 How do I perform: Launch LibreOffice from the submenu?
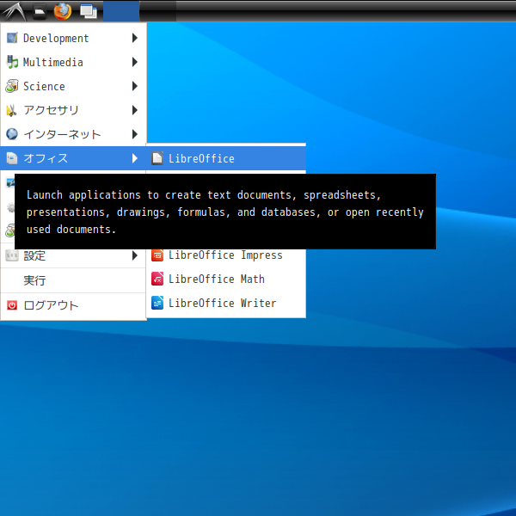click(226, 158)
